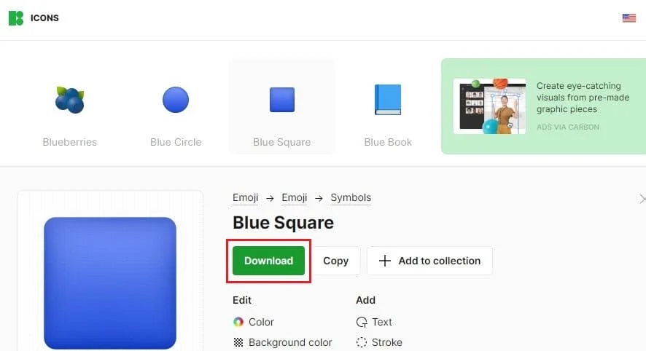This screenshot has height=351, width=646.
Task: Select the Blueberries icon
Action: point(69,100)
